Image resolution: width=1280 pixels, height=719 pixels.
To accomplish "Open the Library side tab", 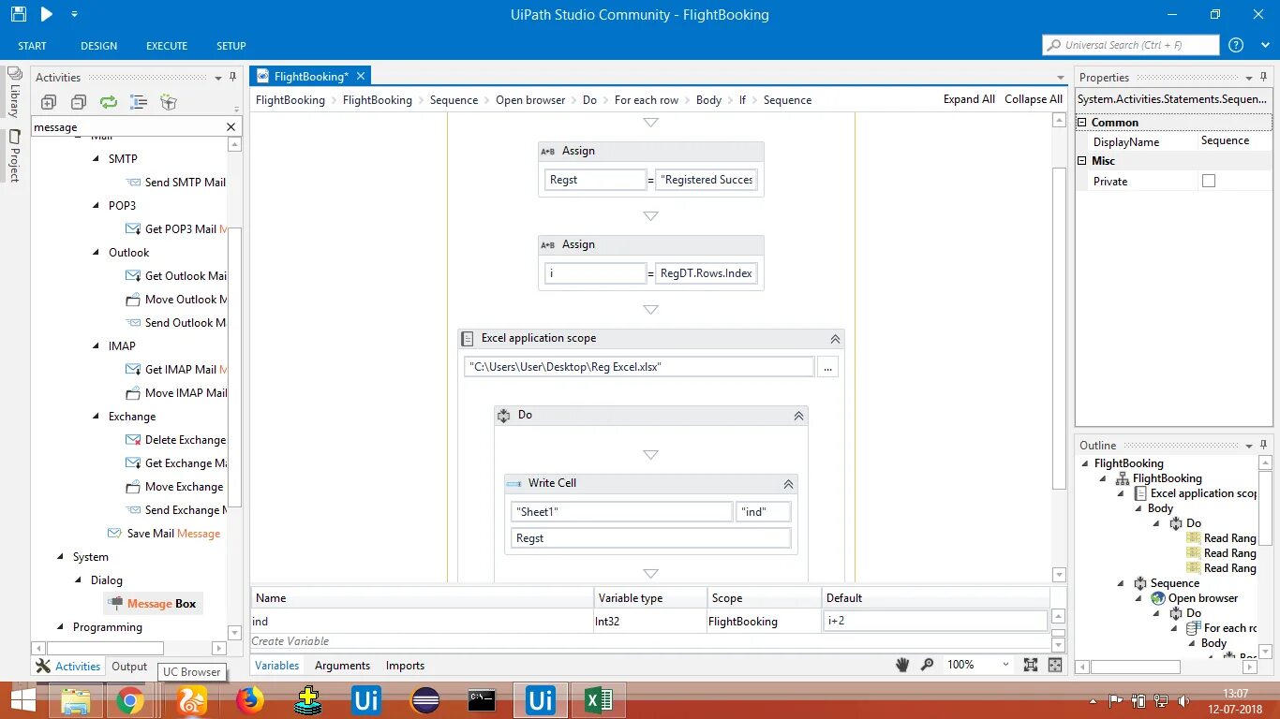I will (14, 93).
